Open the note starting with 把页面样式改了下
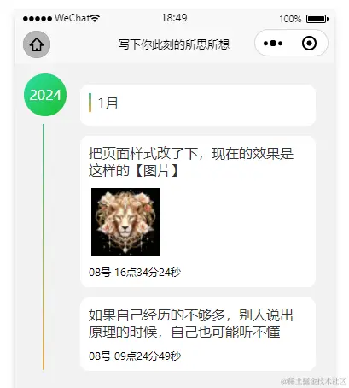The width and height of the screenshot is (349, 388). (191, 162)
